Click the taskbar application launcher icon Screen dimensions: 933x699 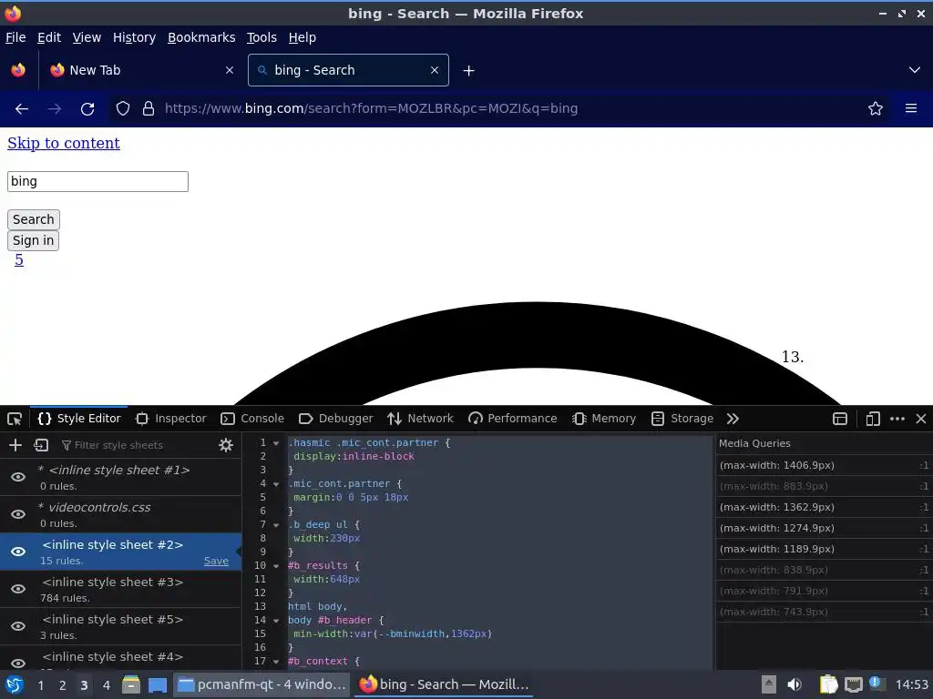click(x=15, y=684)
